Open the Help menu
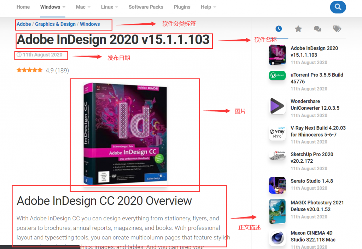362x249 pixels. click(206, 7)
